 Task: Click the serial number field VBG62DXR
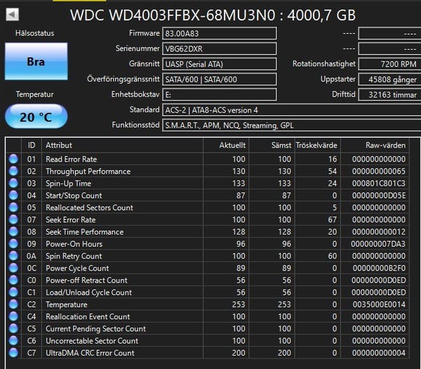point(220,48)
